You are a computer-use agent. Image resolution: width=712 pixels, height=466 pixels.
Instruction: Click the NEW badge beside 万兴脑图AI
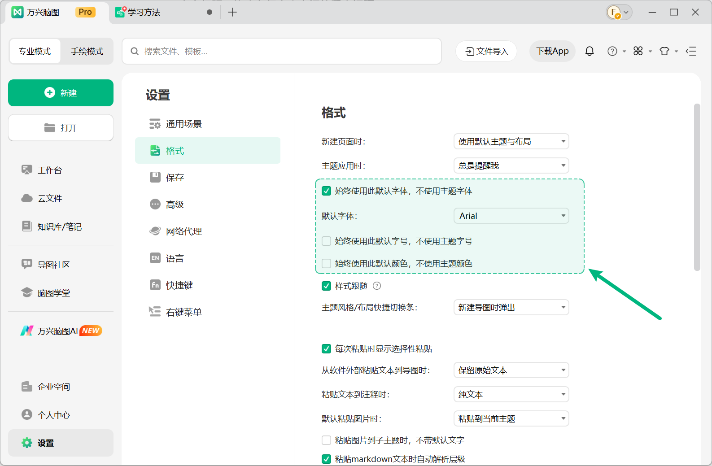[91, 331]
